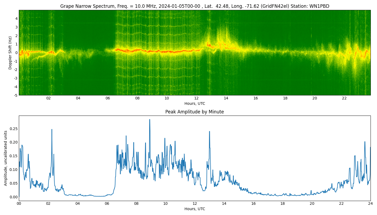Click the Grape Narrow Spectrum chart title
The width and height of the screenshot is (377, 215).
point(194,6)
